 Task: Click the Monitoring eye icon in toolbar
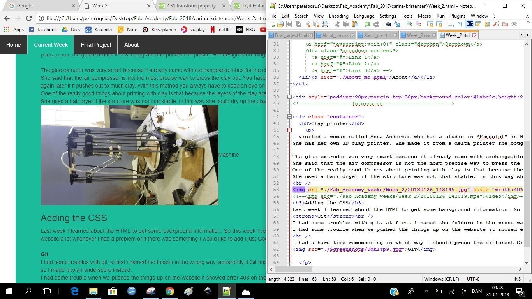(x=514, y=24)
